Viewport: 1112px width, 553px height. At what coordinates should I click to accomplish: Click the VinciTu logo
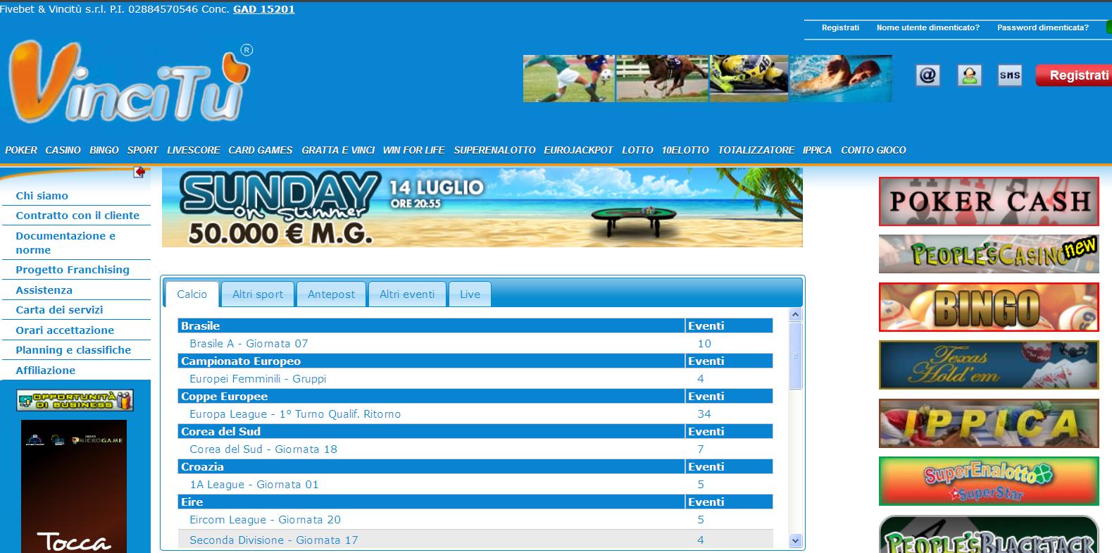(x=130, y=83)
